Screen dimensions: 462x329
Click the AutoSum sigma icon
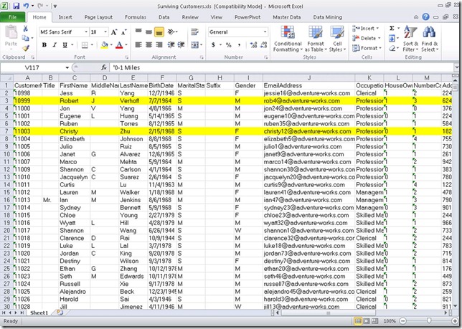coord(392,28)
